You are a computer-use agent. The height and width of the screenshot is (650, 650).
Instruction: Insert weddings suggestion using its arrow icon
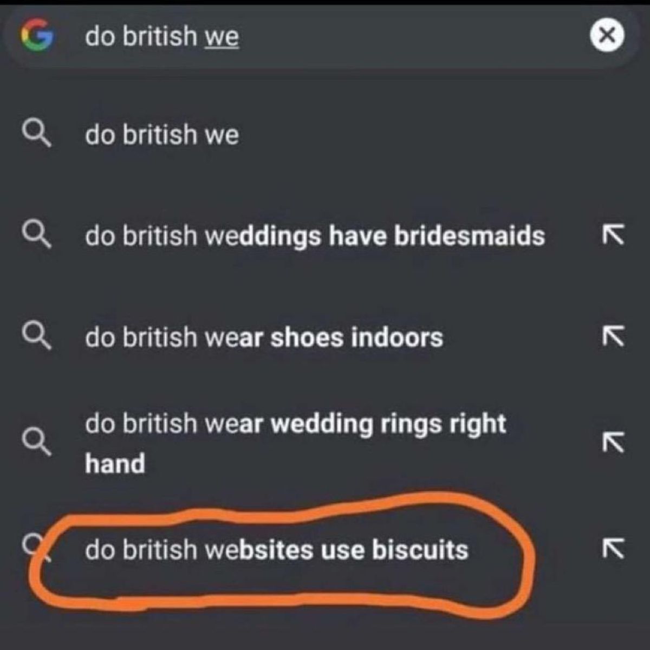(613, 235)
